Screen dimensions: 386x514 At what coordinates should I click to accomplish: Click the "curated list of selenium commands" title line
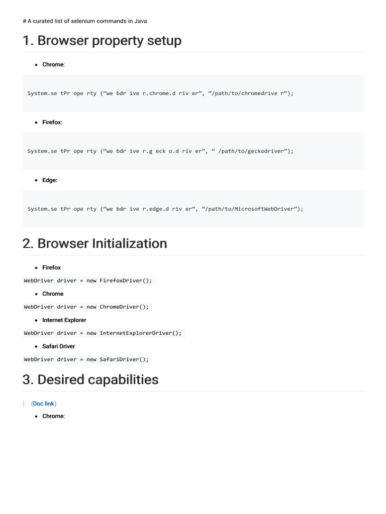pos(85,21)
